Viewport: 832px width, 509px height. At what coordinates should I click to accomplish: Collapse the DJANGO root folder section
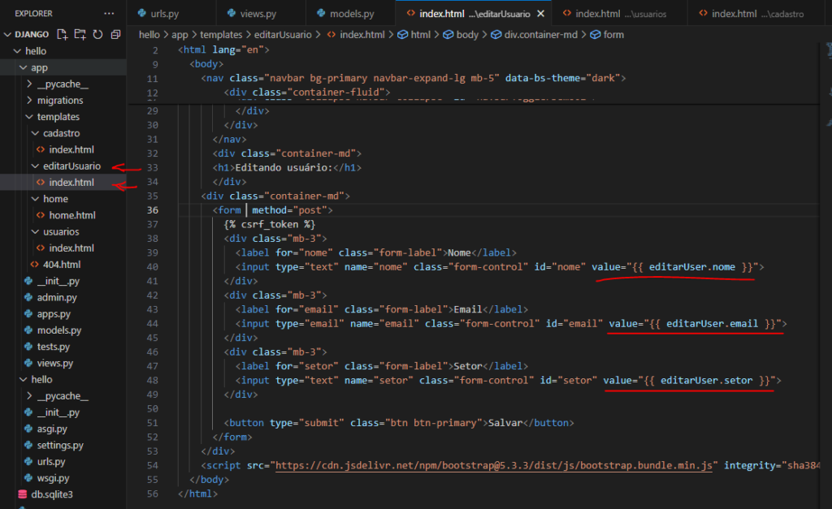(10, 35)
